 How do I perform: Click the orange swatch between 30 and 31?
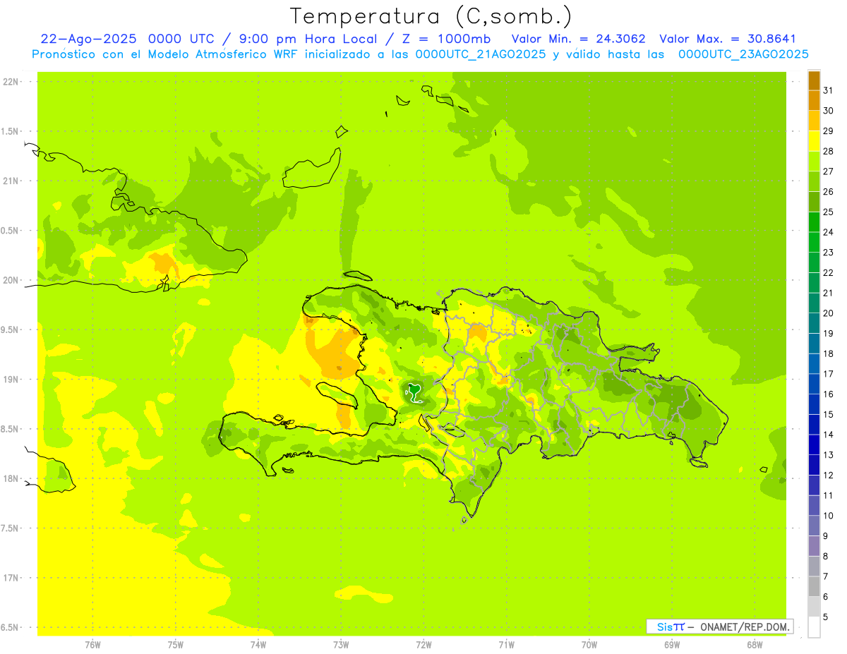(815, 100)
